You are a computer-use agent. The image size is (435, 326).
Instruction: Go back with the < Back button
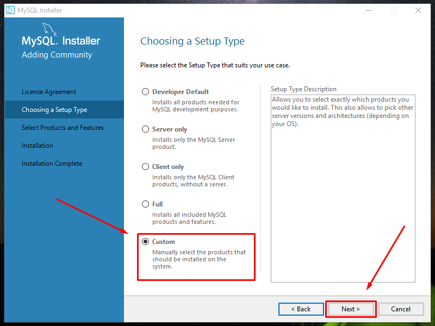click(301, 309)
